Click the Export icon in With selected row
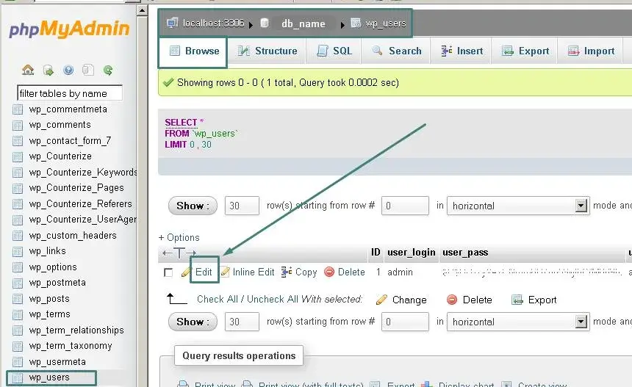Viewport: 632px width, 387px height. pyautogui.click(x=517, y=300)
